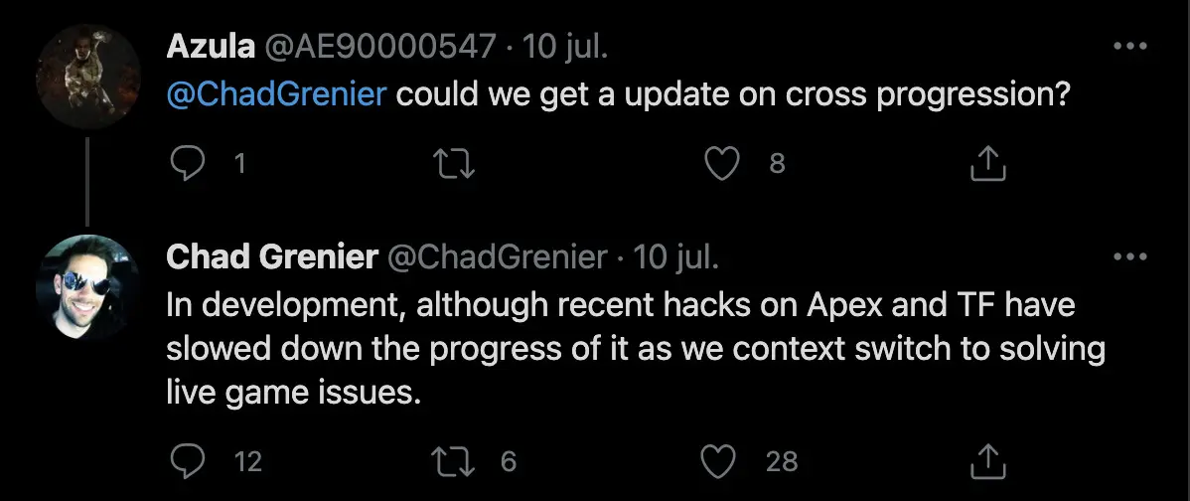Open more options on Azula's tweet
Screen dimensions: 1190x501
point(1129,47)
